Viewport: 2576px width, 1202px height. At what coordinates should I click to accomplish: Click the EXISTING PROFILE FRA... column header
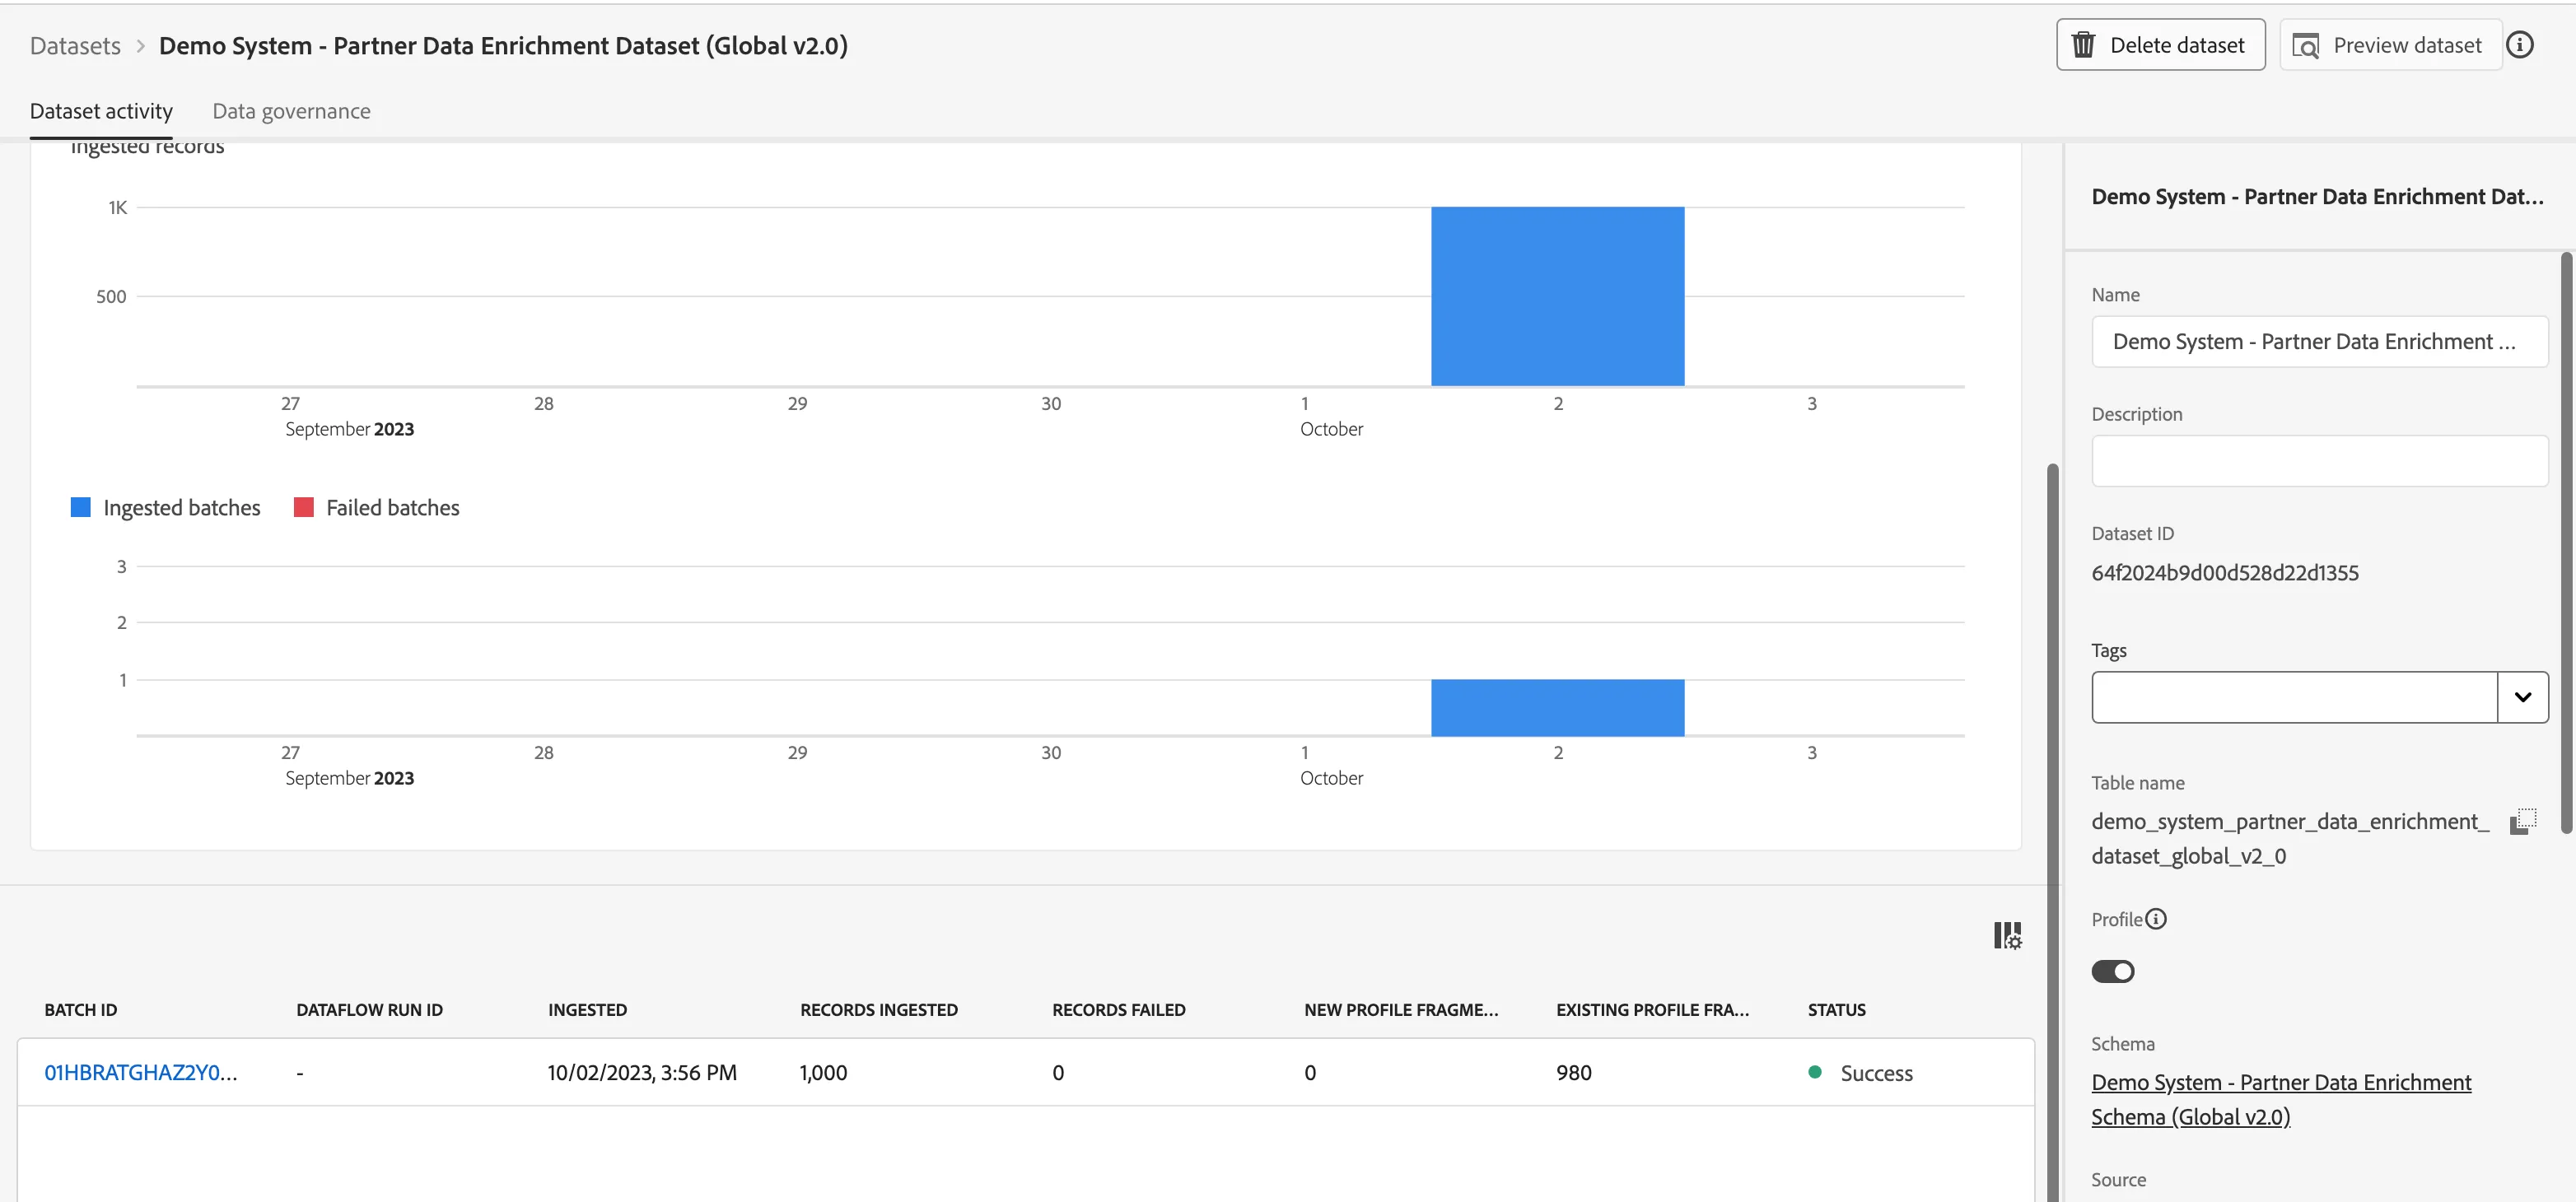click(x=1652, y=1009)
